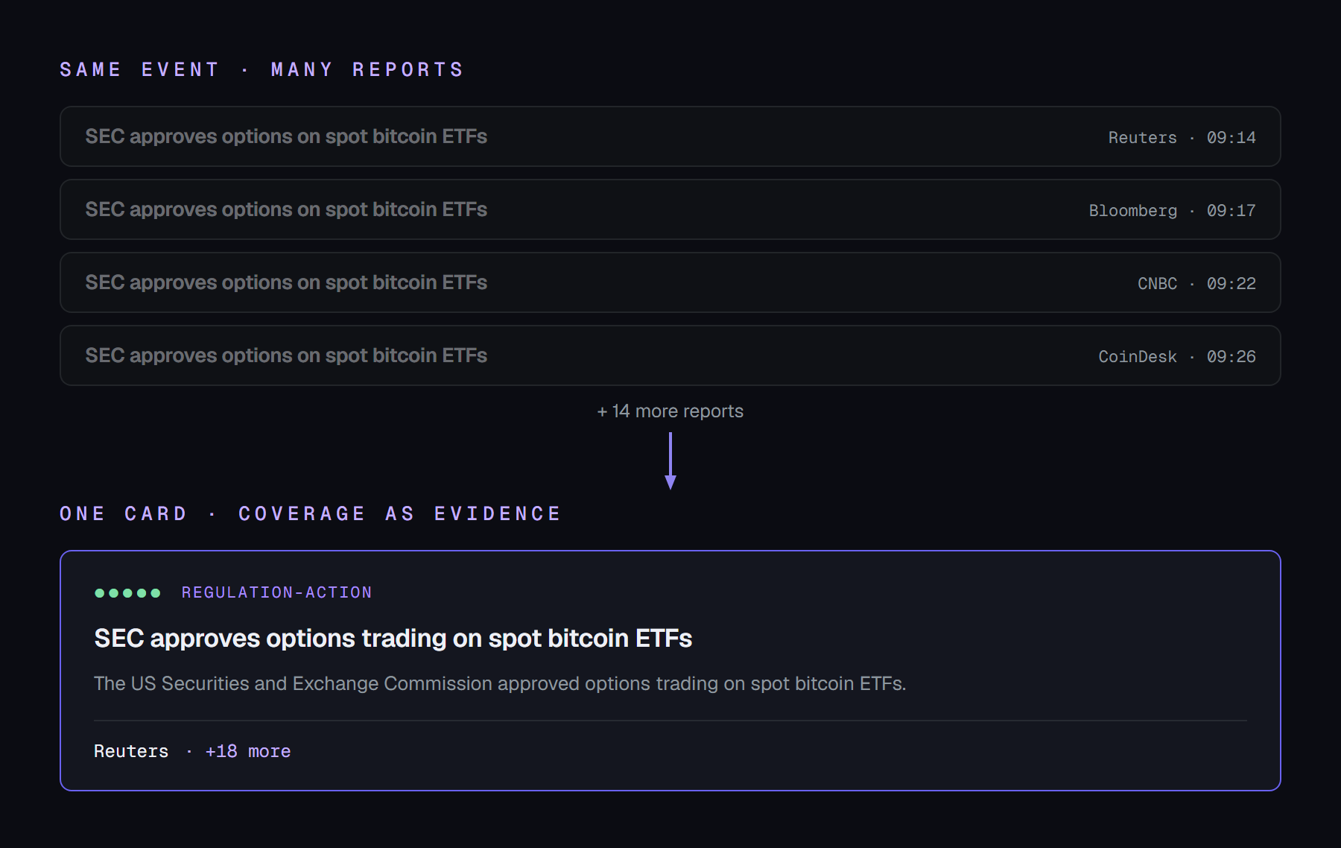This screenshot has width=1341, height=848.
Task: Click the Bloomberg 09:17 timestamp
Action: pos(1231,211)
